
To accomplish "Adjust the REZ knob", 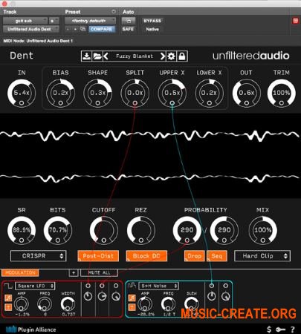I will [141, 230].
